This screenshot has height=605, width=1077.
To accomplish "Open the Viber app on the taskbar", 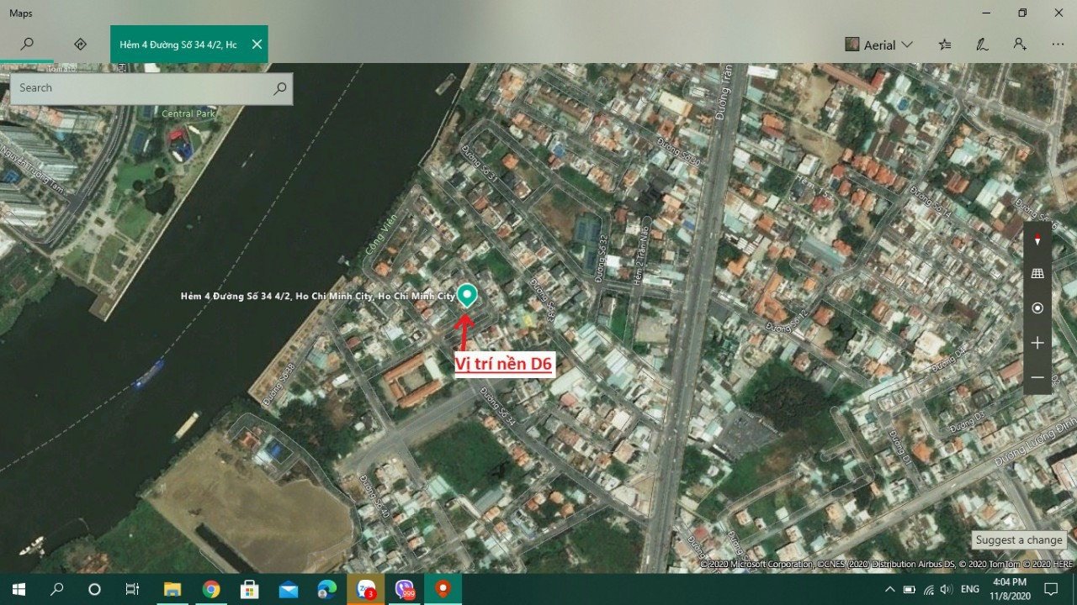I will (x=405, y=589).
